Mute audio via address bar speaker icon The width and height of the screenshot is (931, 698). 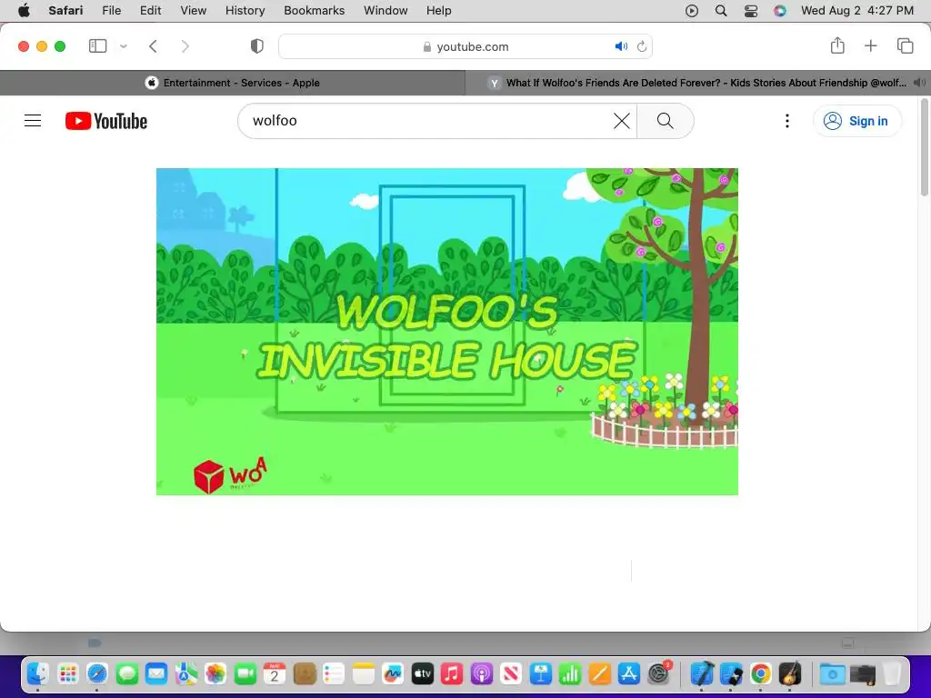(x=621, y=46)
